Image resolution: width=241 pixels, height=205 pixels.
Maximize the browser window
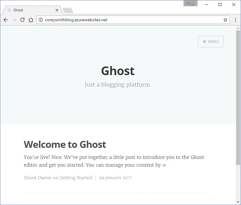point(220,4)
